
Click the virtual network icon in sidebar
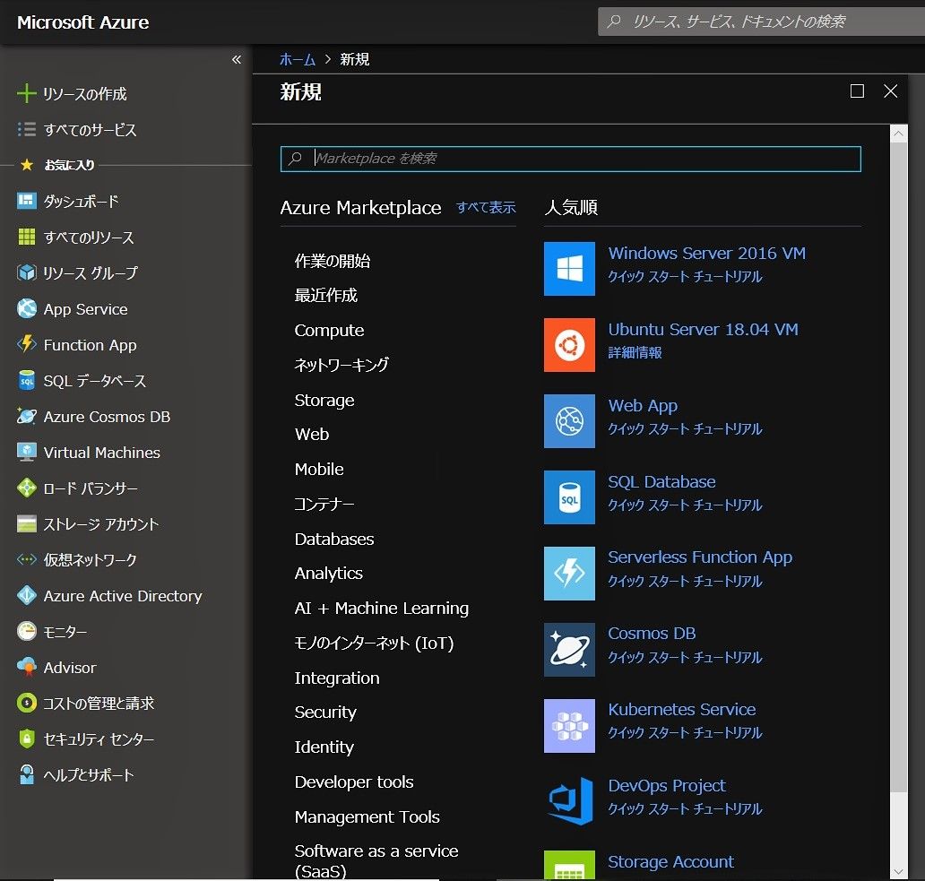coord(26,559)
